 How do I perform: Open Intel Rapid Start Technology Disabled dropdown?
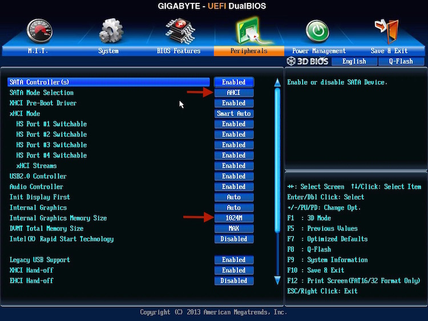pos(234,239)
